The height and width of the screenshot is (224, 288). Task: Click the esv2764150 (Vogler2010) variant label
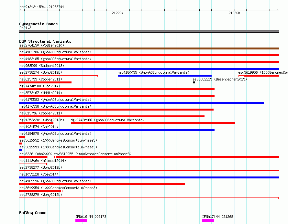(42, 45)
